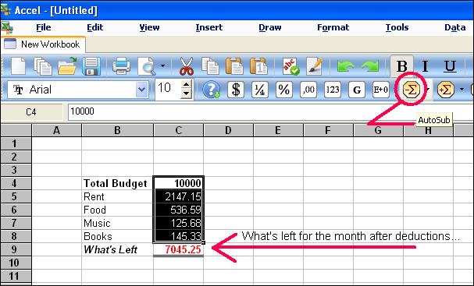Viewport: 474px width, 286px height.
Task: Select the Rent label cell
Action: tap(117, 196)
